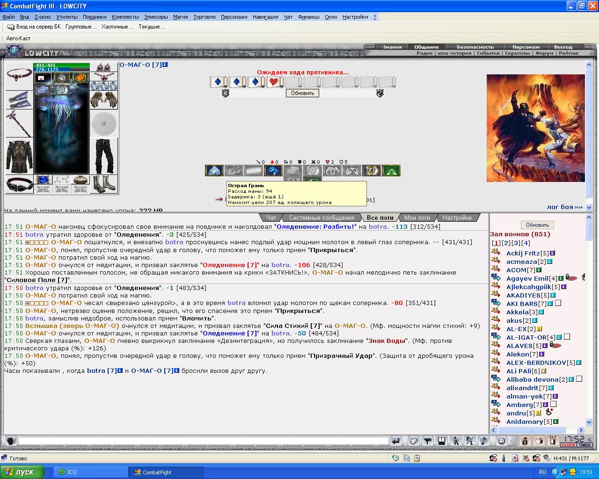This screenshot has width=599, height=479.
Task: Tick the checkbox next to AL-IGAT-OR[4]
Action: [567, 337]
